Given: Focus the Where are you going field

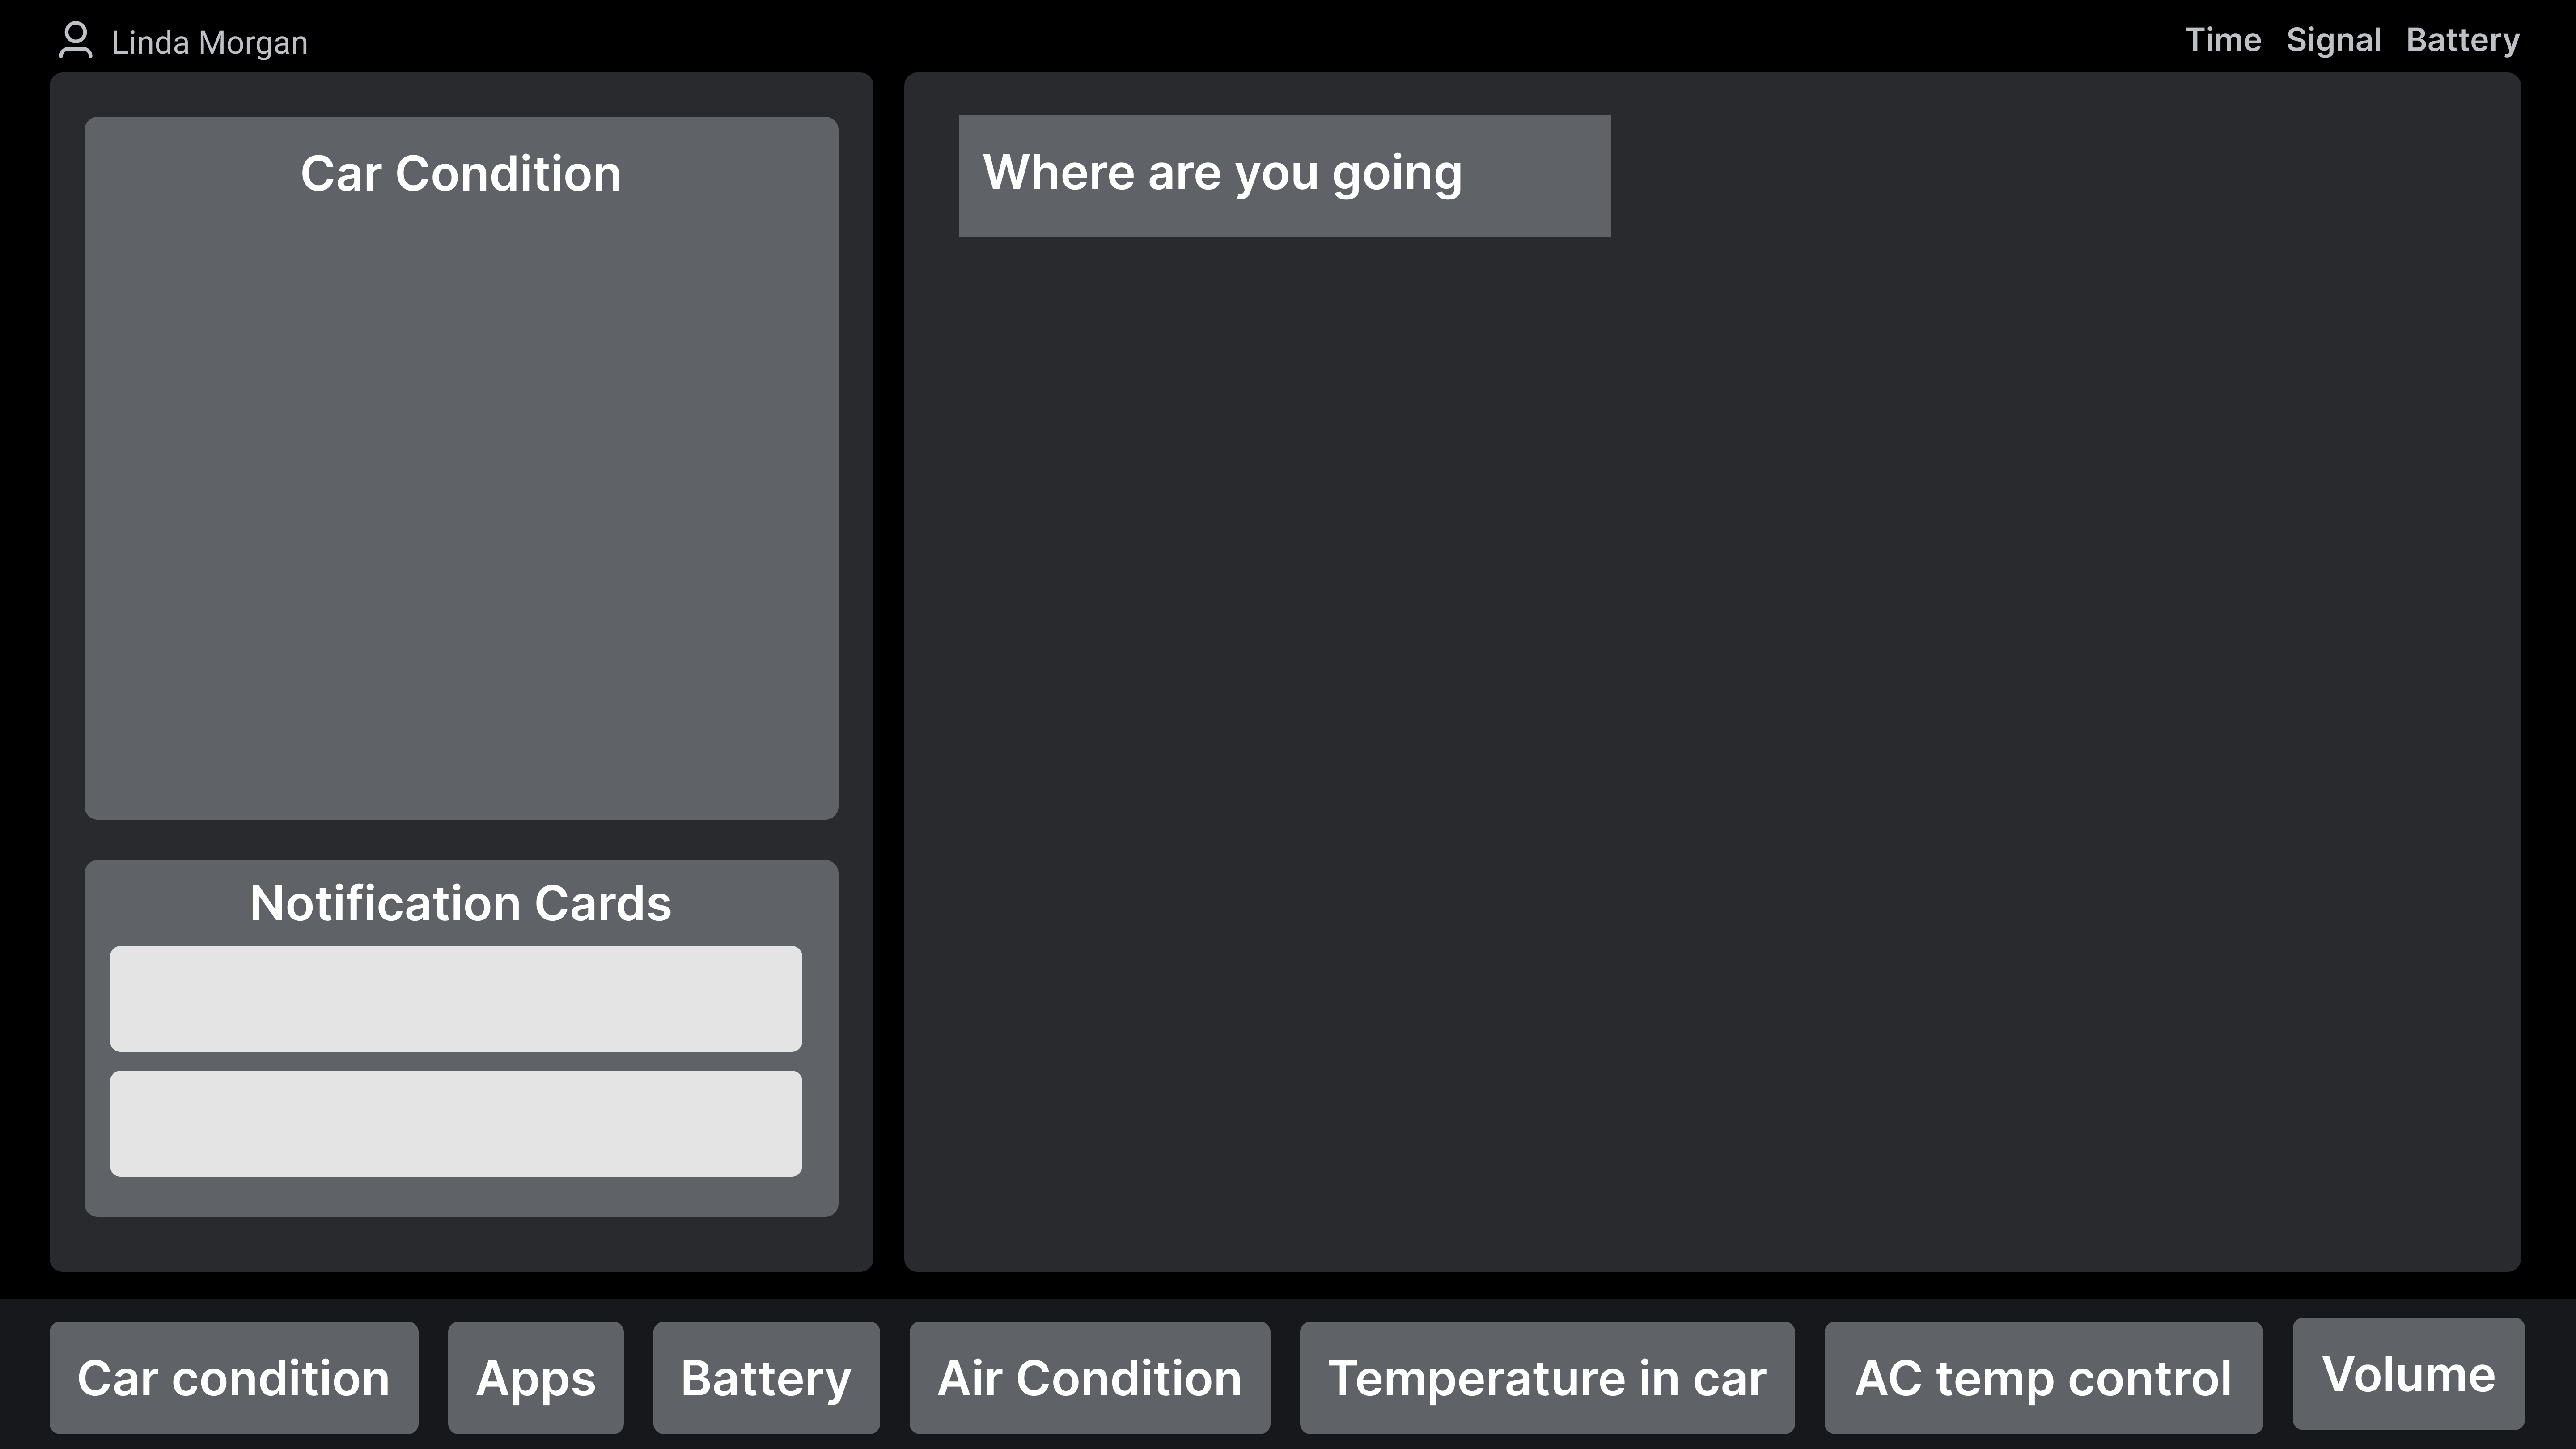Looking at the screenshot, I should point(1284,176).
